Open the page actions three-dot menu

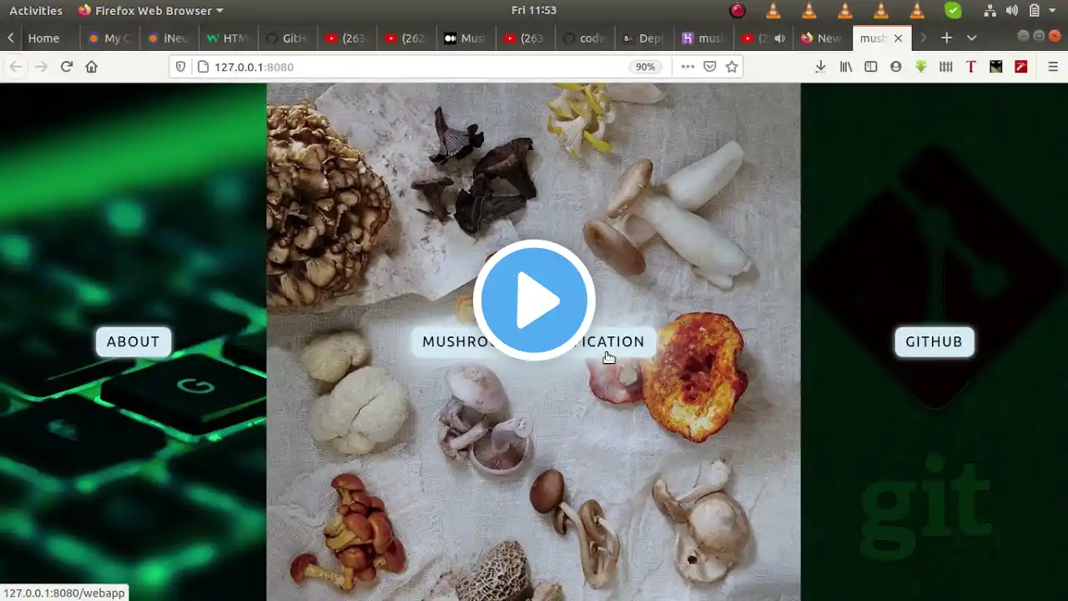tap(688, 67)
